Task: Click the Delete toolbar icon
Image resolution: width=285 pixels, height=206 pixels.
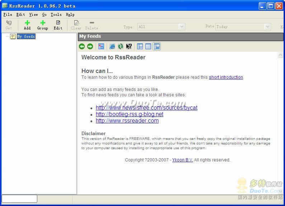Action: tap(92, 25)
